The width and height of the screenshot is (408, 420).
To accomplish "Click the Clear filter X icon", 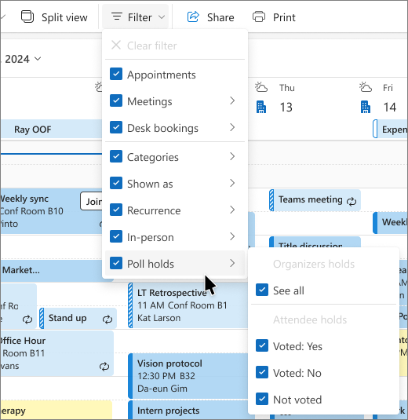I will (x=116, y=45).
